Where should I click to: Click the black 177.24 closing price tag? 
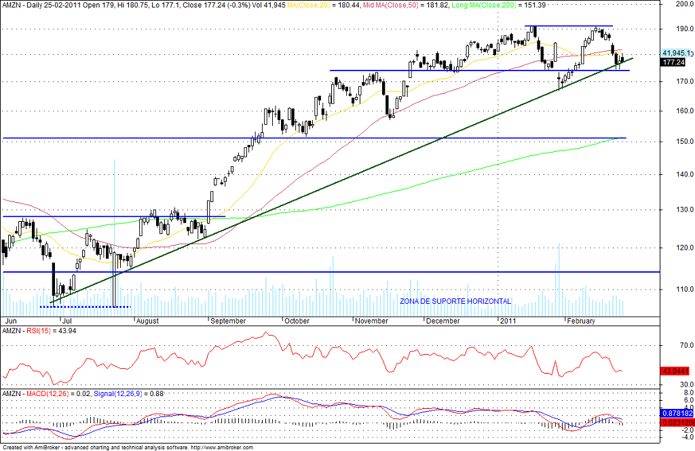point(673,62)
